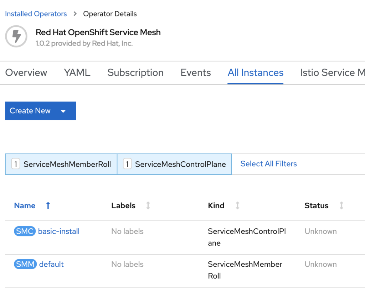Image resolution: width=365 pixels, height=297 pixels.
Task: Open the default ServiceMeshMemberRoll instance
Action: pyautogui.click(x=51, y=264)
